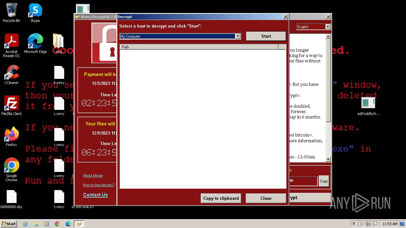Select the r.wnry file on the desktop
The width and height of the screenshot is (406, 228).
click(x=59, y=137)
